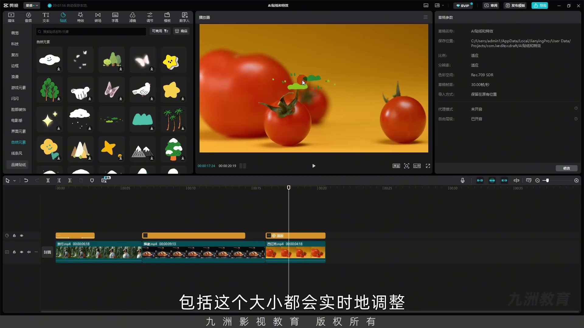Select the 游戏元素 sticker category

point(19,87)
